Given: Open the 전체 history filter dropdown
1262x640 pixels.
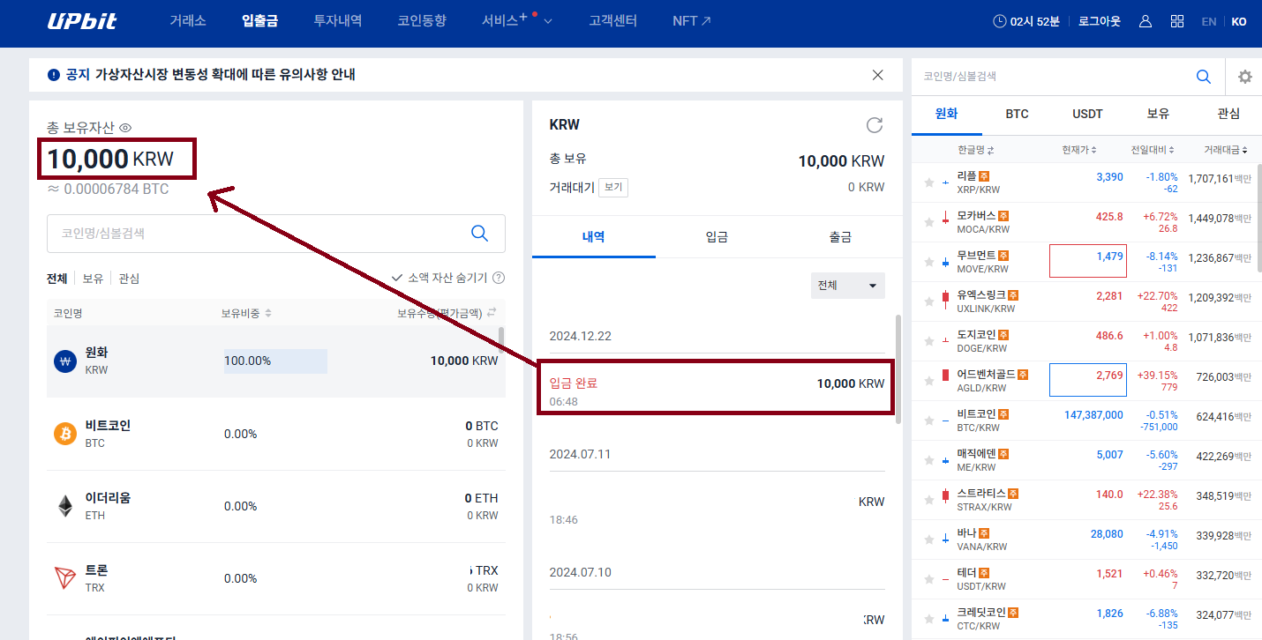Looking at the screenshot, I should (x=847, y=286).
